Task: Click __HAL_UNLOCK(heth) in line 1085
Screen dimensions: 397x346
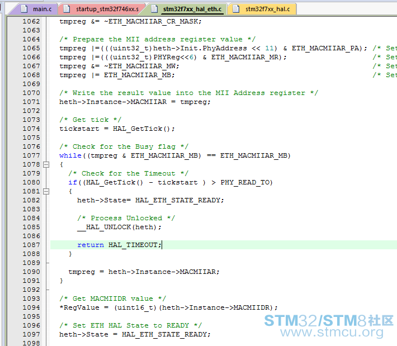Action: (x=117, y=227)
